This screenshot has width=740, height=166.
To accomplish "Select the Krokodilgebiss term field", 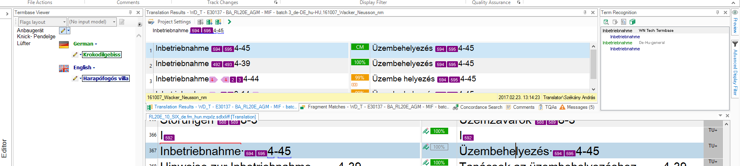I will pyautogui.click(x=102, y=54).
